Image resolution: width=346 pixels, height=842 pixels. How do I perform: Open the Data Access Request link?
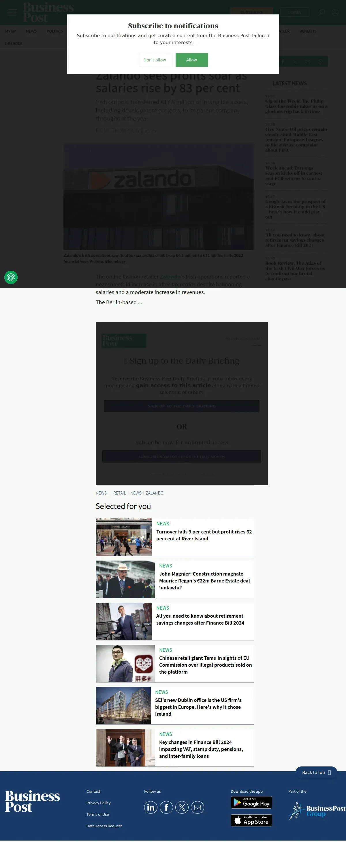tap(104, 826)
